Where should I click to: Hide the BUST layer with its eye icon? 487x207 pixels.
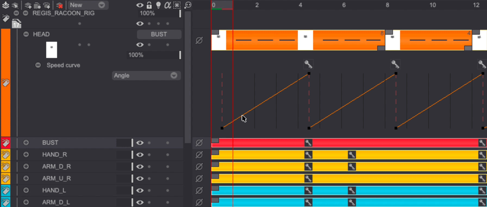click(140, 143)
